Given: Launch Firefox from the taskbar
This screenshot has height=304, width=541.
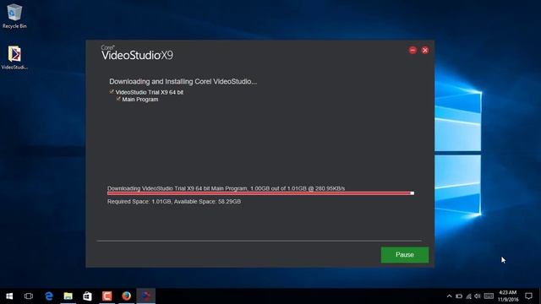Looking at the screenshot, I should click(x=126, y=296).
